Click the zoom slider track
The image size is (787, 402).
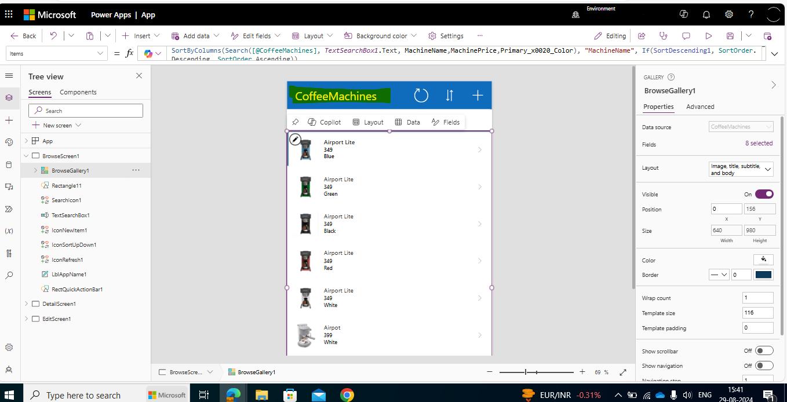[x=536, y=372]
